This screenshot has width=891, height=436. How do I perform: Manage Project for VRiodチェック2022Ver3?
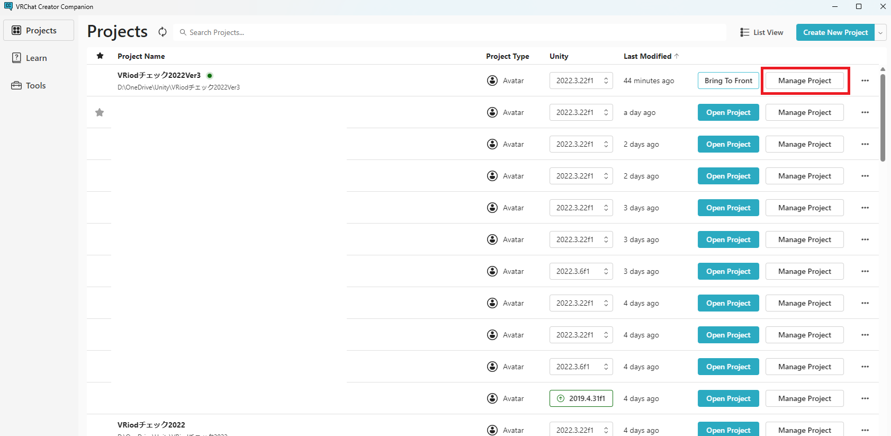tap(804, 81)
